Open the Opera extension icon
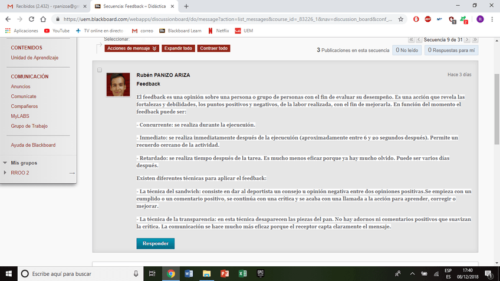This screenshot has width=500, height=281. [x=416, y=19]
